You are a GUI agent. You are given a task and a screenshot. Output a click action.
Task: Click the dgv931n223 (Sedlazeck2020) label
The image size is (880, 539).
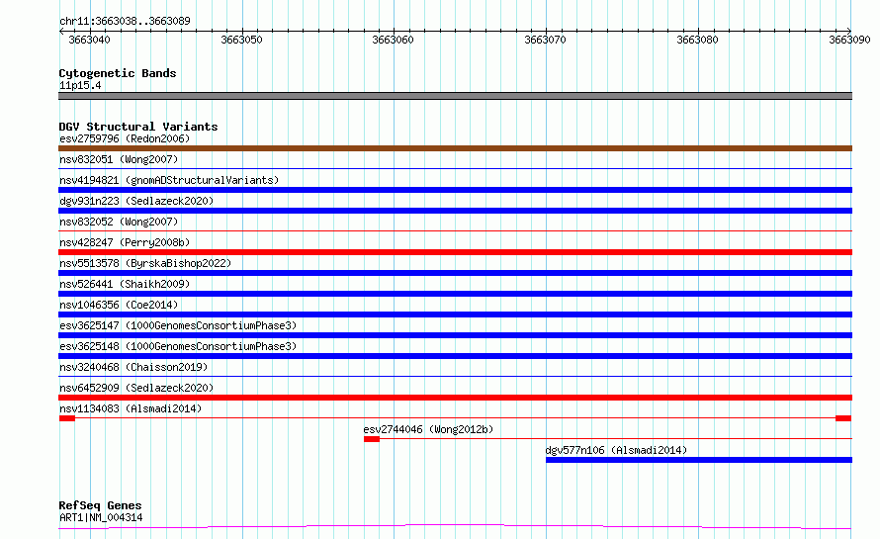coord(136,201)
